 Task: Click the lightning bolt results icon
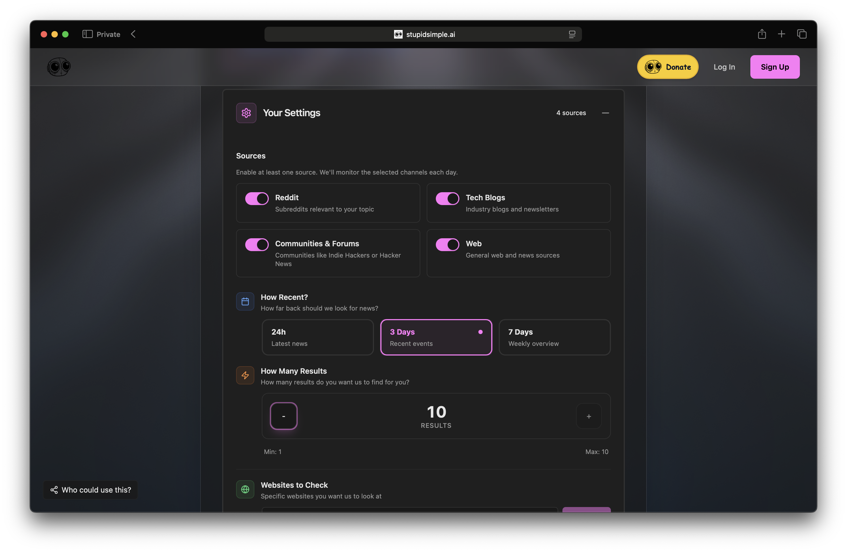[x=245, y=375]
